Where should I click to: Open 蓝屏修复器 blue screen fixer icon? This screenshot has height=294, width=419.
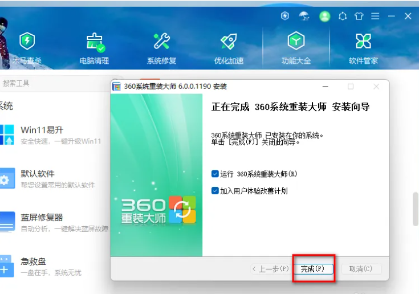[7, 222]
